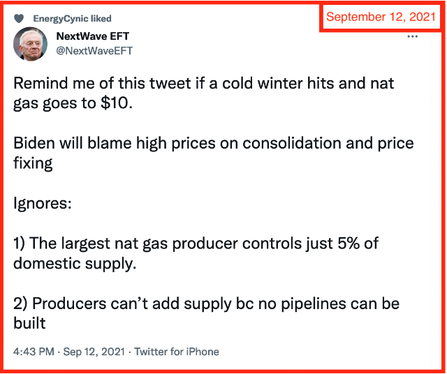
Task: Click the 'Remind me of this tweet' paragraph
Action: [x=203, y=93]
